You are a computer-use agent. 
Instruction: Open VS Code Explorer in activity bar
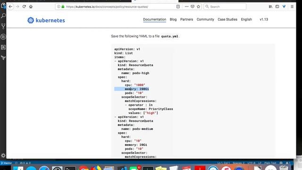click(3, 6)
